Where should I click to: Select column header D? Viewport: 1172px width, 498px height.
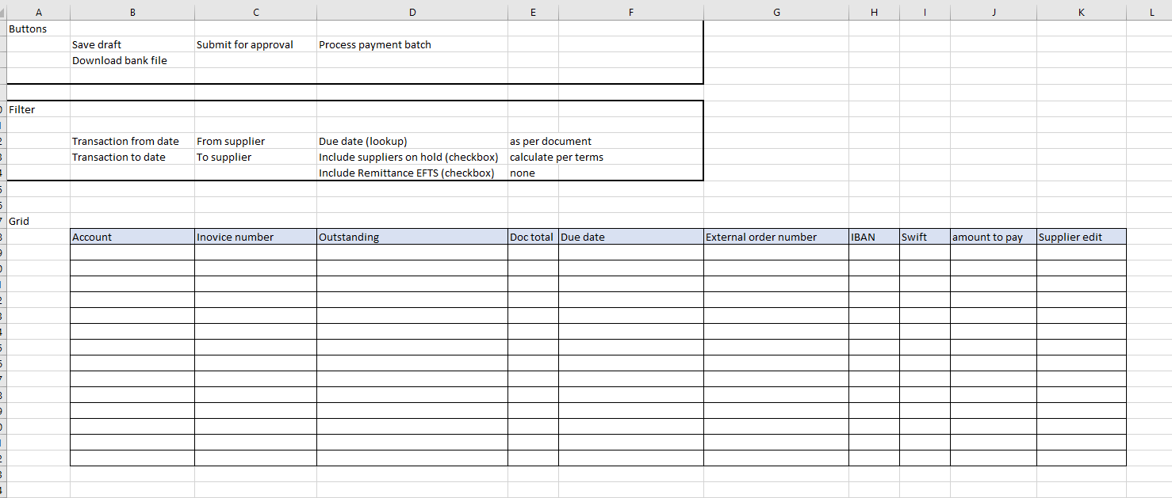coord(412,12)
